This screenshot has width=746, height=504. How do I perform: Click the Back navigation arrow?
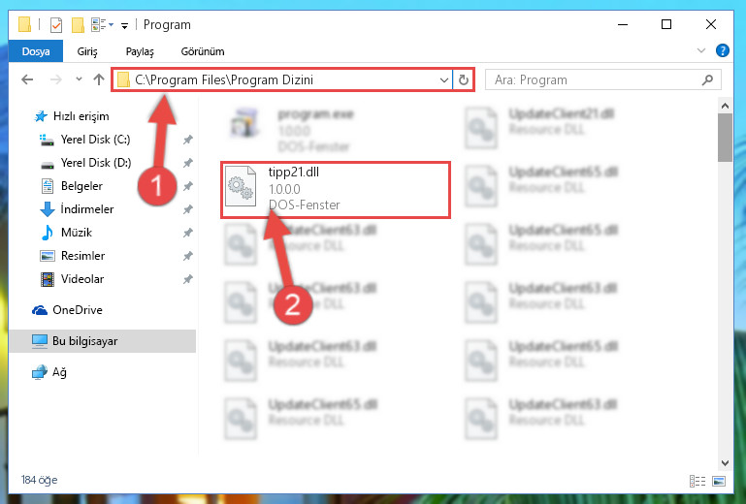(x=27, y=79)
